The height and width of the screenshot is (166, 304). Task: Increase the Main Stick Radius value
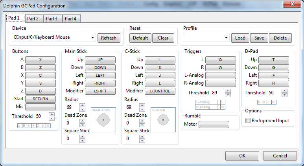(x=83, y=105)
